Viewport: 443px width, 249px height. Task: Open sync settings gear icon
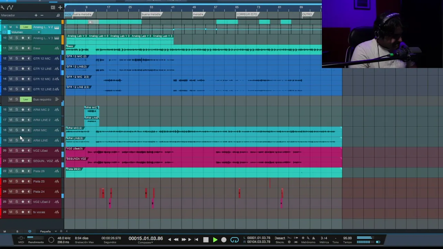(289, 242)
